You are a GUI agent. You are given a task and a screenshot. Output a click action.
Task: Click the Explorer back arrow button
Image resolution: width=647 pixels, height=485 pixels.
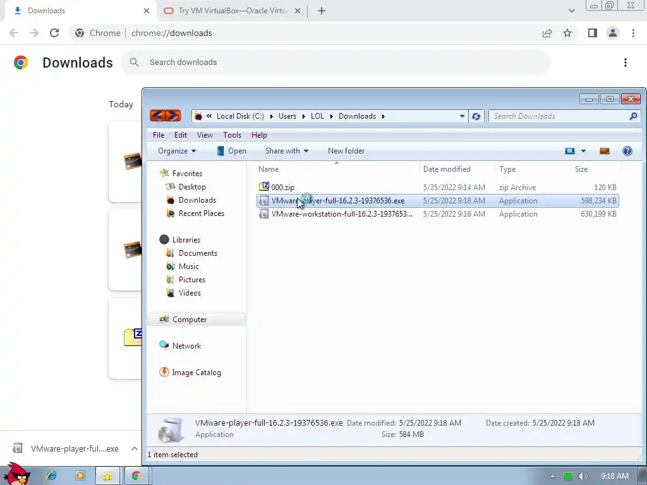[157, 116]
